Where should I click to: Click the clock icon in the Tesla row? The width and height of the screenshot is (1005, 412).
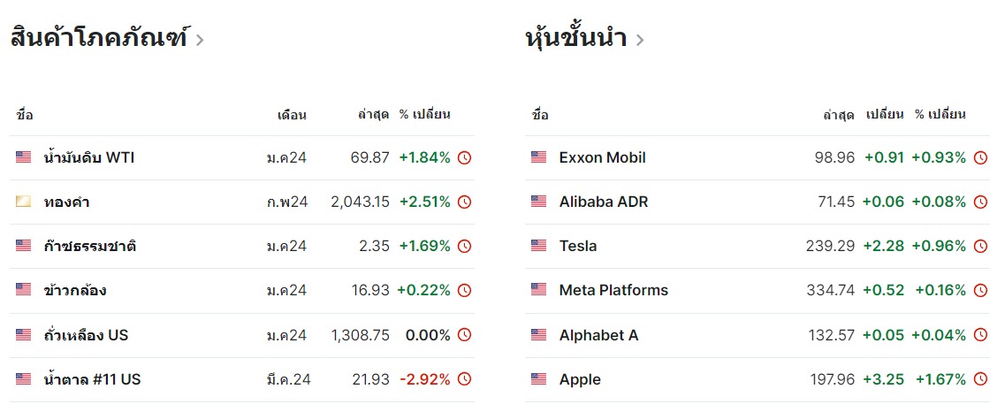coord(980,247)
